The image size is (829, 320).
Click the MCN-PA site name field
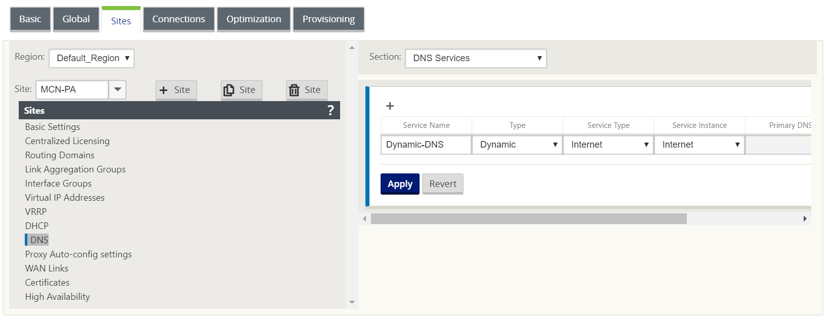[72, 89]
